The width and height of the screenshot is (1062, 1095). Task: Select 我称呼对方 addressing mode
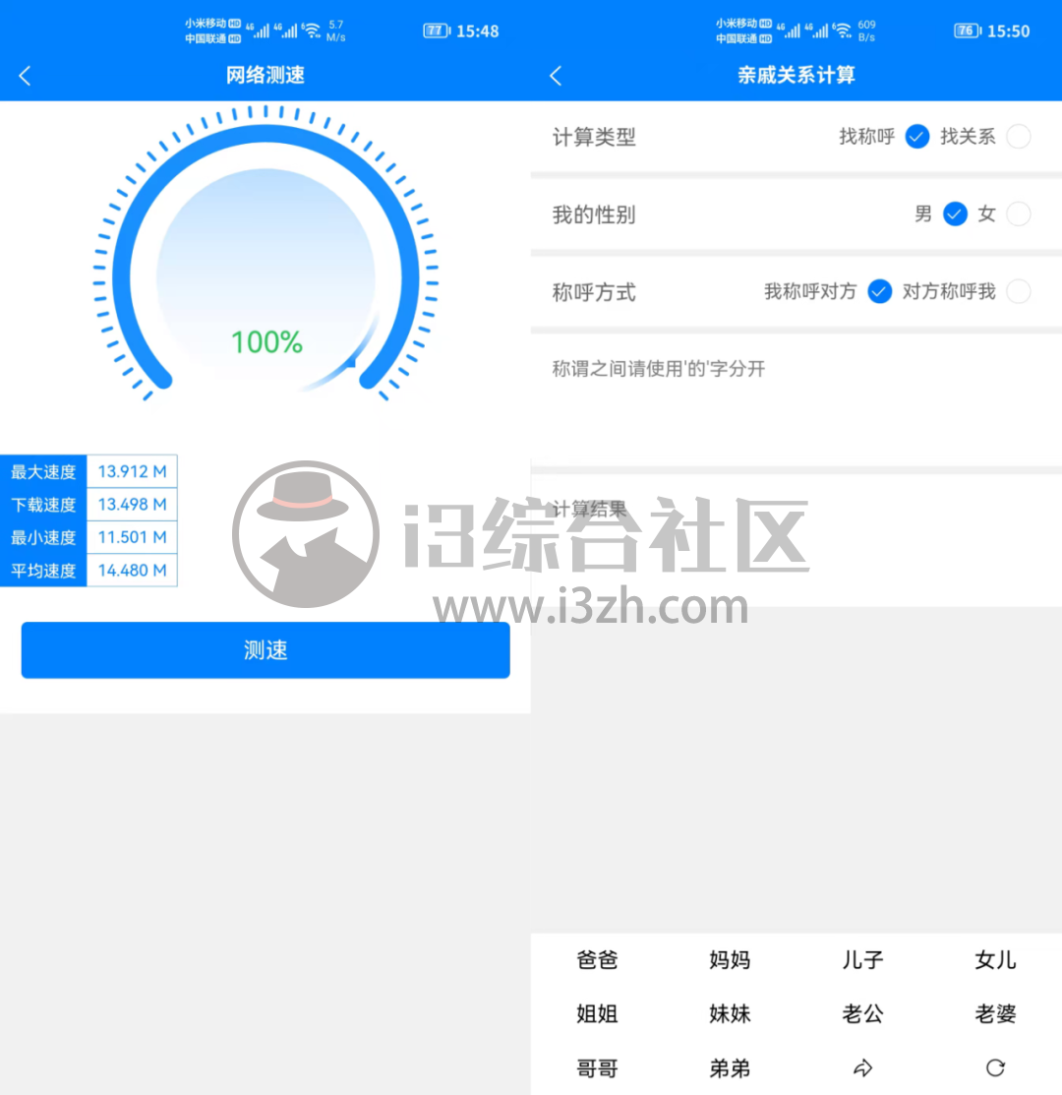pos(879,291)
